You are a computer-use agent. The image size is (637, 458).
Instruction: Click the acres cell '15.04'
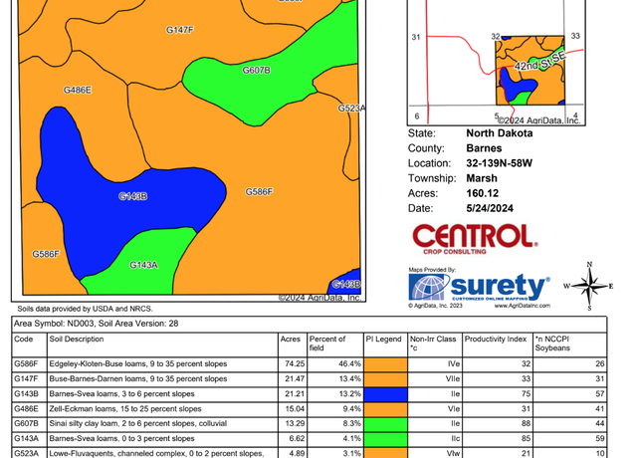[295, 409]
